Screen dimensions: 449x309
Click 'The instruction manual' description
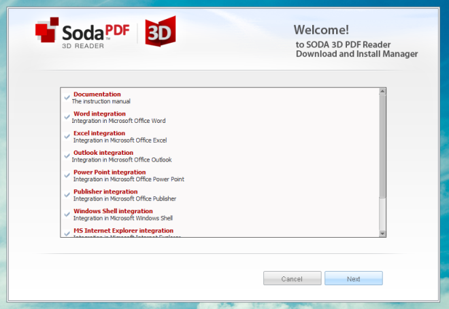[x=101, y=101]
